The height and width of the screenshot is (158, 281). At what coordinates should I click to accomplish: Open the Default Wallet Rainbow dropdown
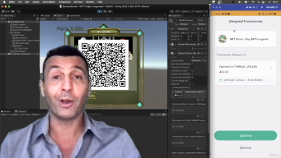coord(199,61)
